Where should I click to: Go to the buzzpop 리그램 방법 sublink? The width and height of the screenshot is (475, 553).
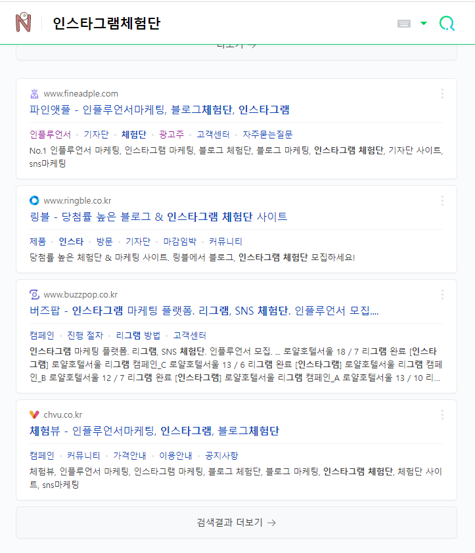(x=138, y=336)
